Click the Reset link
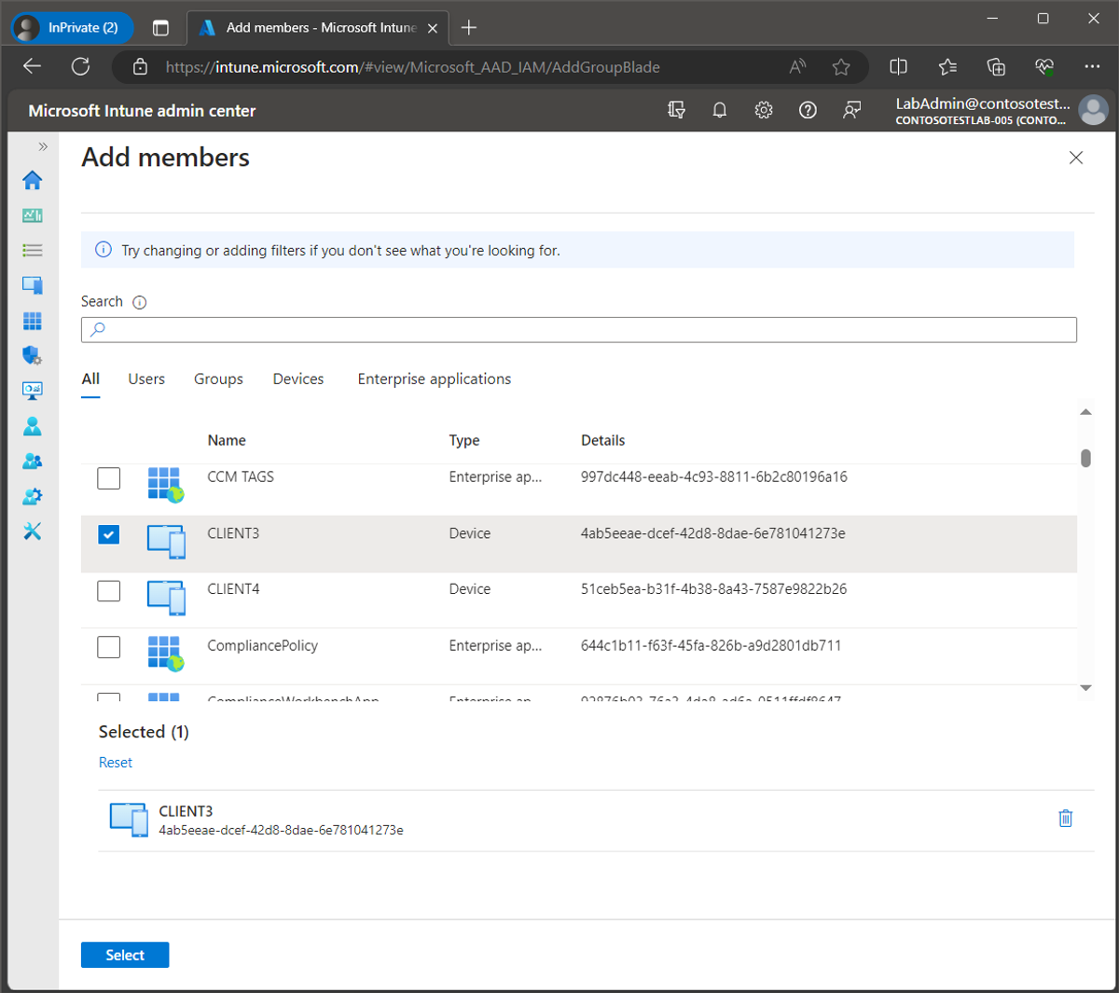 click(x=116, y=762)
